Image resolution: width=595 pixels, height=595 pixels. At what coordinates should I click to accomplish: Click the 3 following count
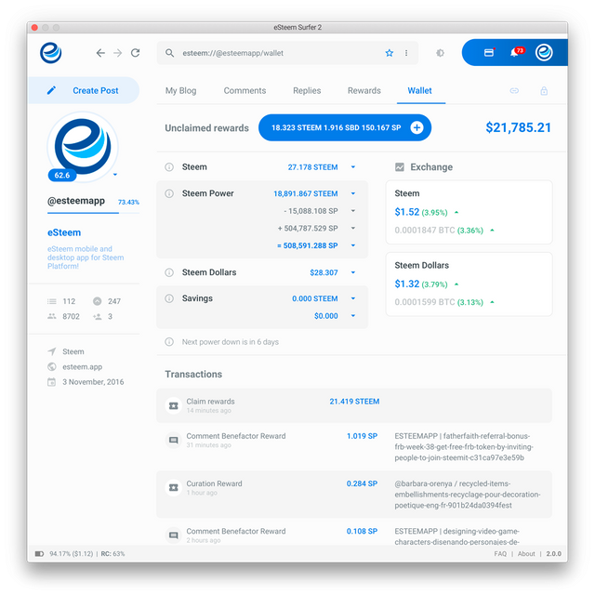(110, 316)
